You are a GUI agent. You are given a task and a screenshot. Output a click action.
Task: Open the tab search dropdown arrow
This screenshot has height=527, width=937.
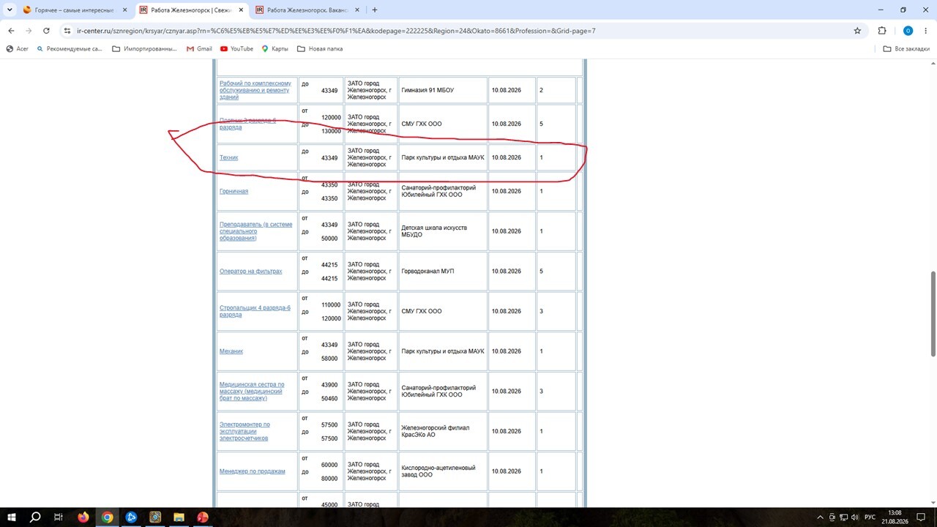pos(10,10)
